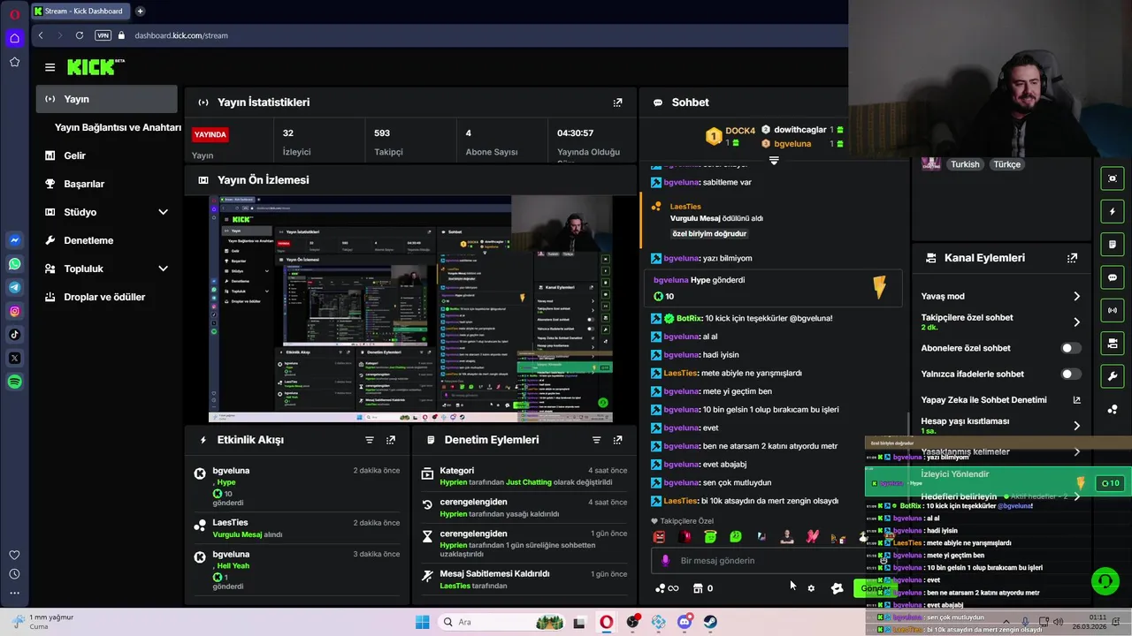This screenshot has height=636, width=1132.
Task: Click the lightning activity icon in right rail
Action: (x=1113, y=212)
